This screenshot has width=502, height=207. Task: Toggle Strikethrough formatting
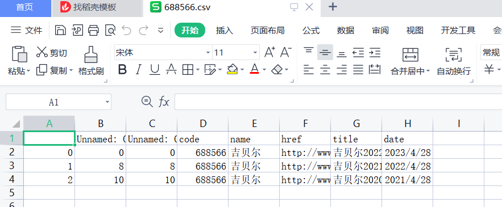(172, 69)
